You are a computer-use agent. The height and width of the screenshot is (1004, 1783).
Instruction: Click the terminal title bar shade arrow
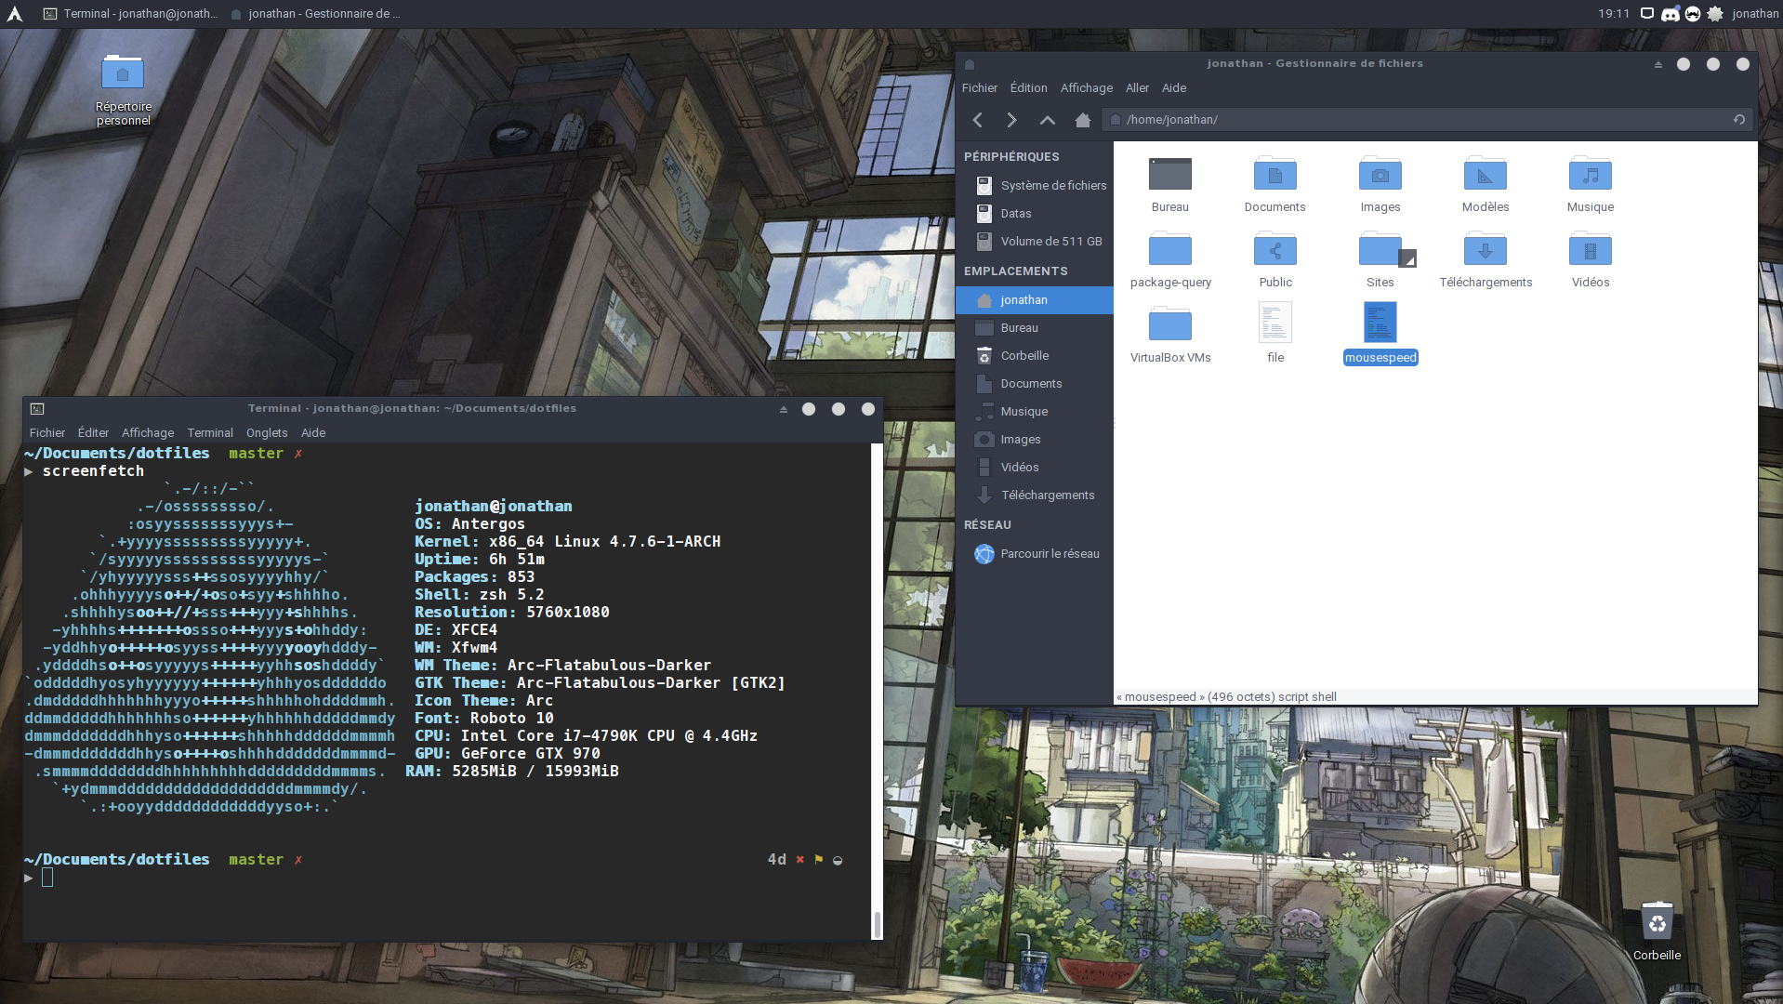pyautogui.click(x=783, y=409)
